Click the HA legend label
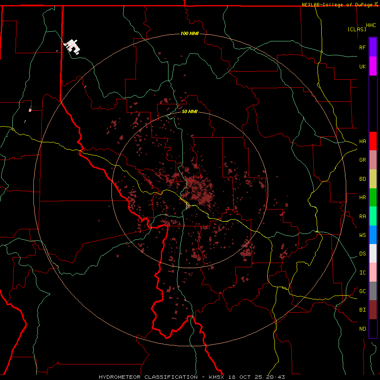 coord(362,141)
